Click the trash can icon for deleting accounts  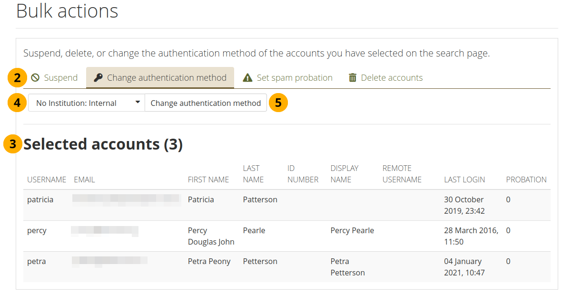[x=353, y=78]
